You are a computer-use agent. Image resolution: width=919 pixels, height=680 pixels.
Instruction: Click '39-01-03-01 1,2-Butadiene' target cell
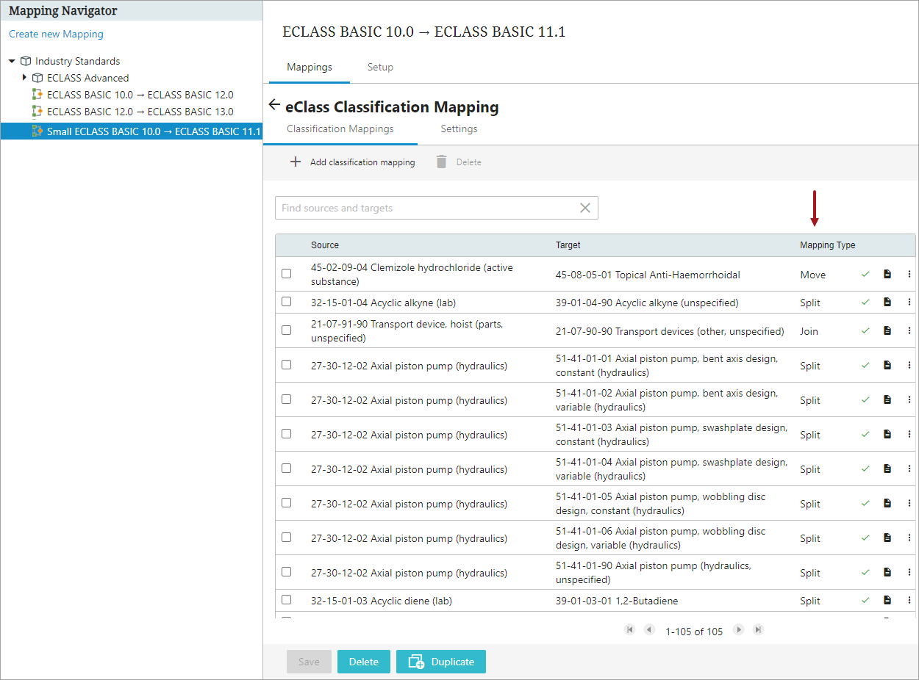tap(617, 601)
